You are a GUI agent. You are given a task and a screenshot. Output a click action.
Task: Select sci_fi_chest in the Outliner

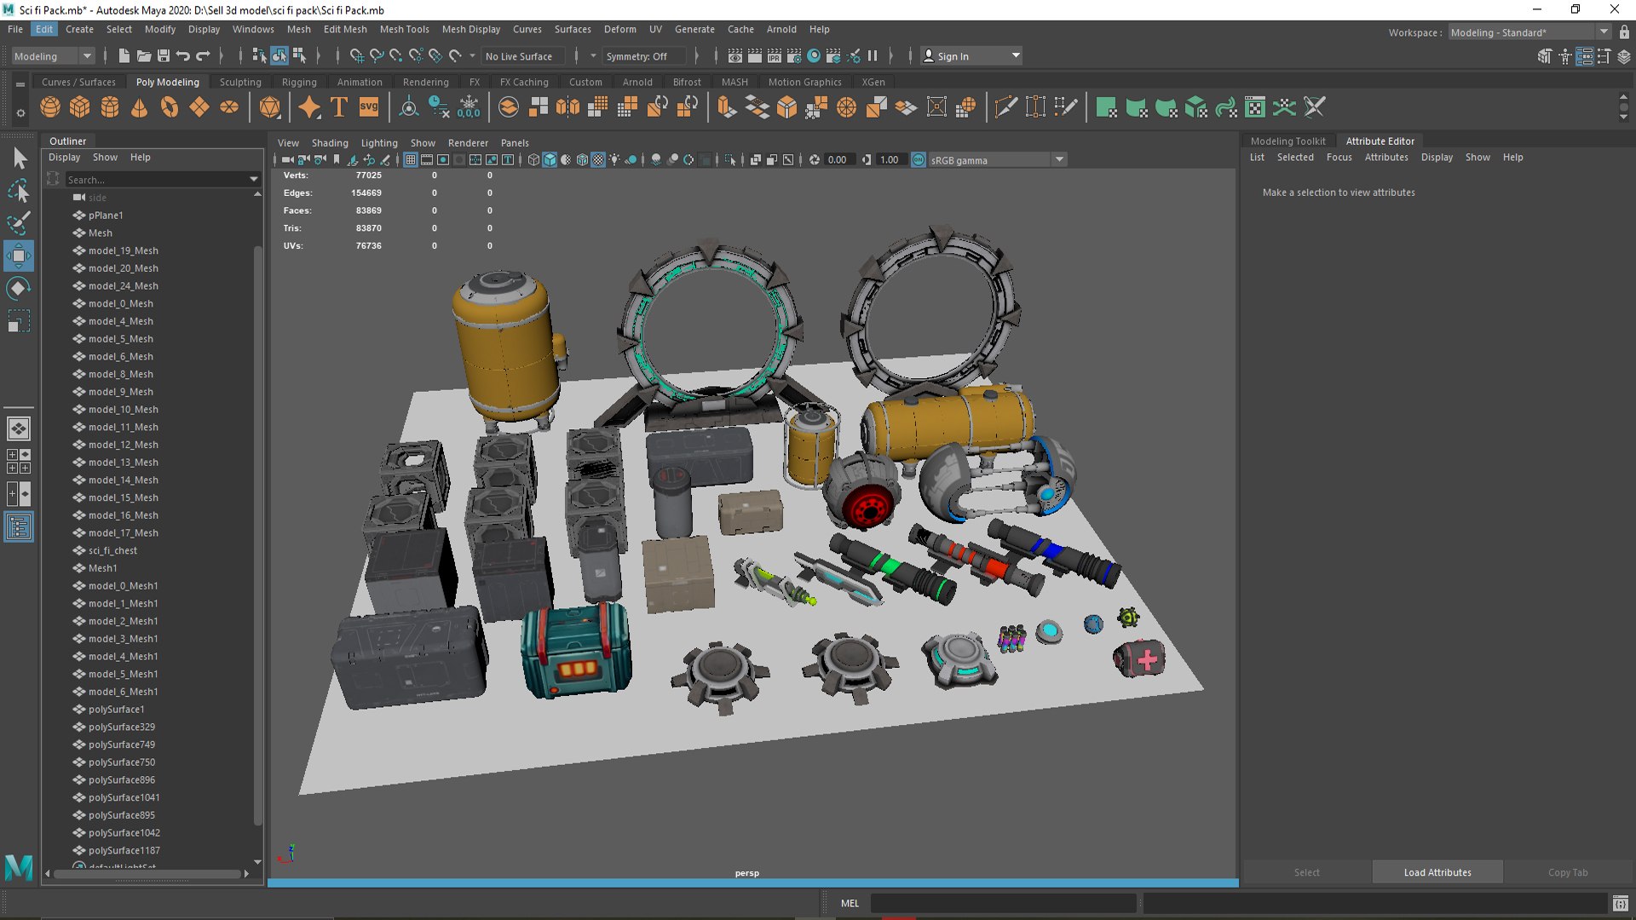coord(112,550)
